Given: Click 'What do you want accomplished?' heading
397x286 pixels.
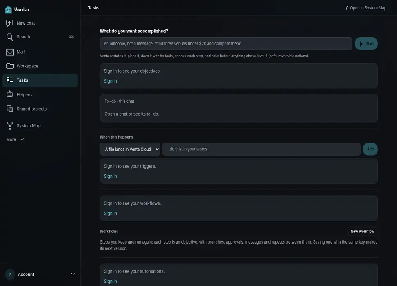Looking at the screenshot, I should 134,31.
